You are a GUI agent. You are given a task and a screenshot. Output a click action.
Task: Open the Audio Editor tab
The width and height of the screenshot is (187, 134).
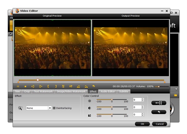107,91
